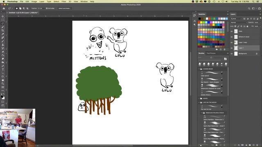This screenshot has width=262, height=147.
Task: Select the Untitled-1 document tab
Action: [23, 13]
